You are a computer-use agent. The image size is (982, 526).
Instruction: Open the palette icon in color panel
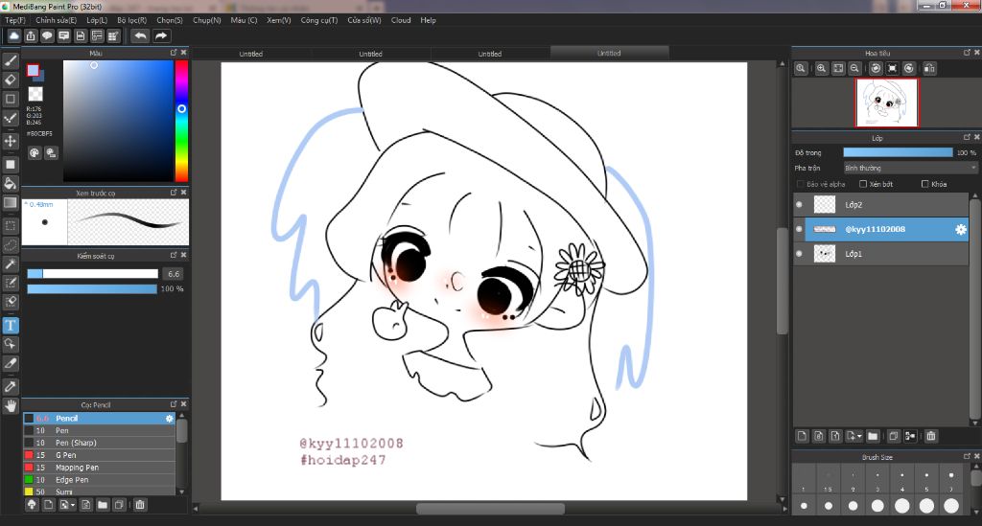click(x=35, y=152)
